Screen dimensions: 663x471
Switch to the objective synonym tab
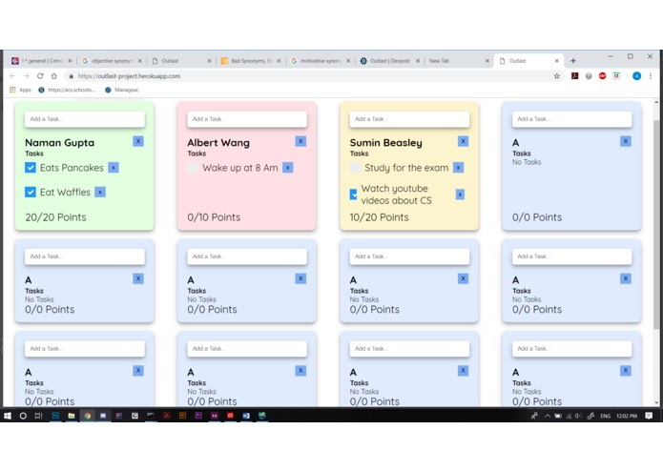tap(112, 61)
